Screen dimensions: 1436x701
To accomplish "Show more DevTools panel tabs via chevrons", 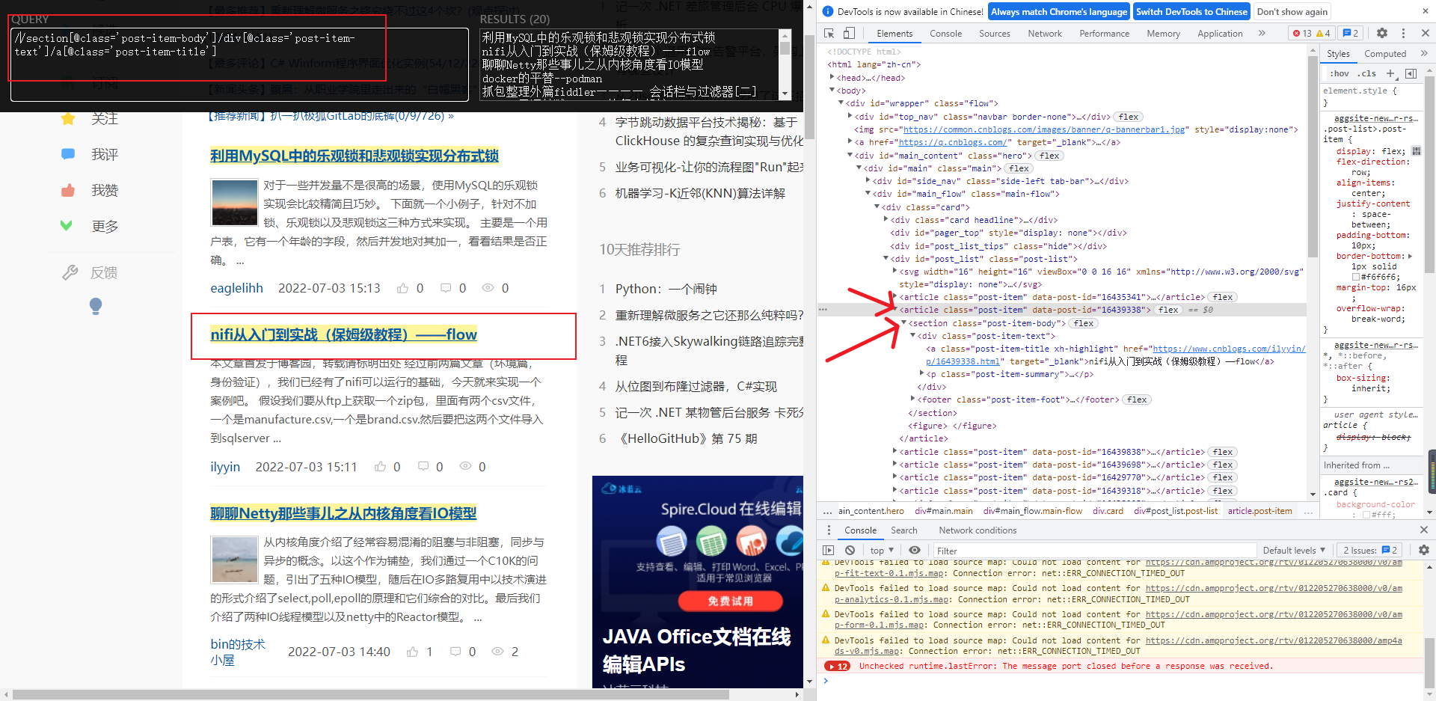I will click(x=1262, y=33).
